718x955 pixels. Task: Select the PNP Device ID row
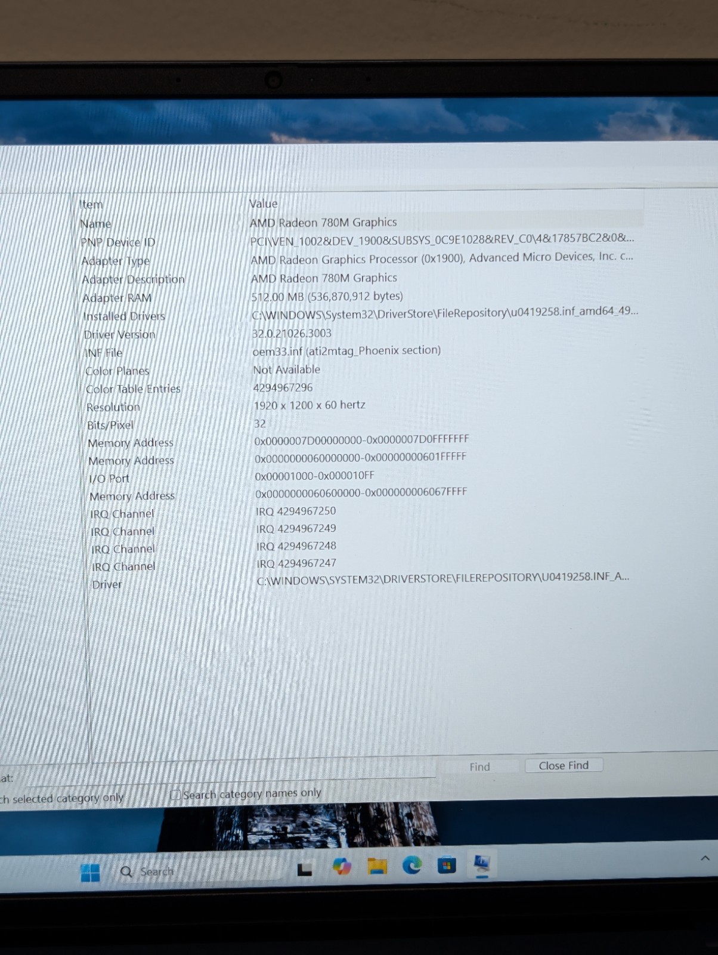(358, 240)
